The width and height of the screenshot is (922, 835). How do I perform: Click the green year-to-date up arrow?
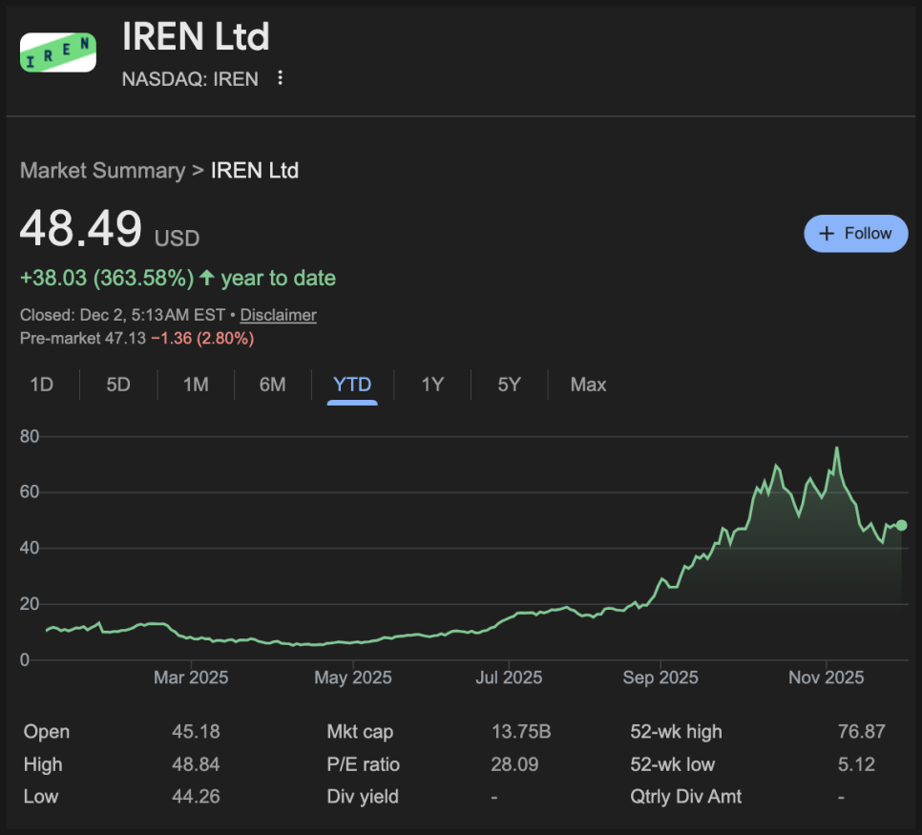[x=207, y=279]
